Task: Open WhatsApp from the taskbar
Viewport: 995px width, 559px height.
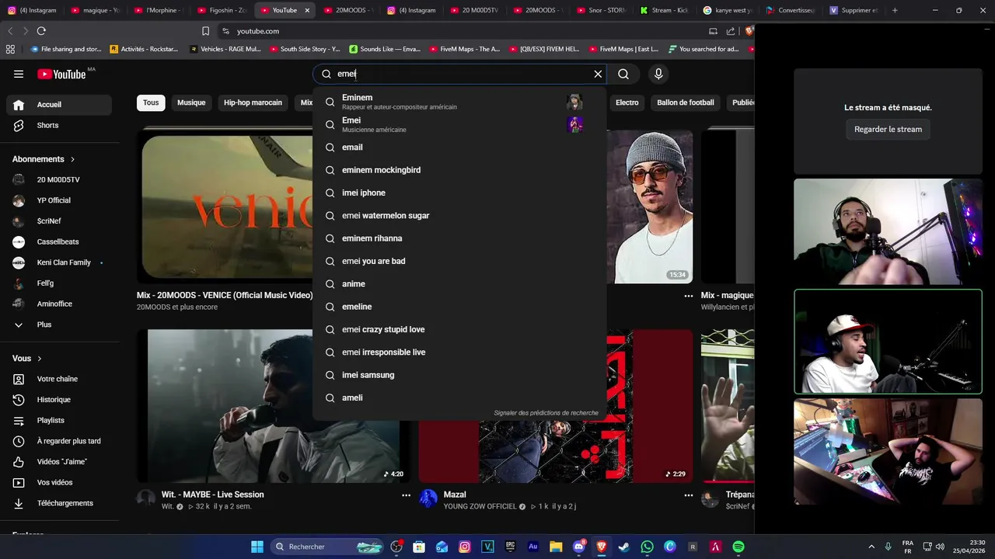Action: 648,547
